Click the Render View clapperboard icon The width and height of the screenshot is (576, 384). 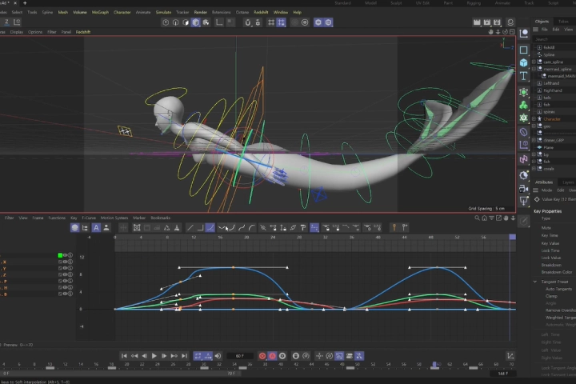pos(477,22)
